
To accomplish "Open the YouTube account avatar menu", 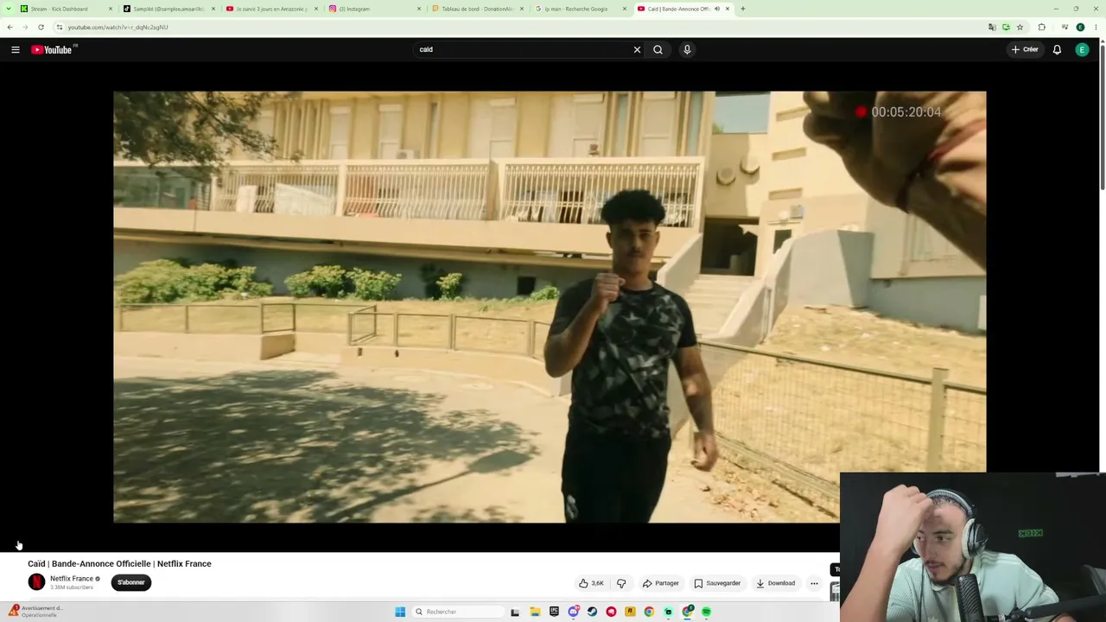I will [1082, 50].
